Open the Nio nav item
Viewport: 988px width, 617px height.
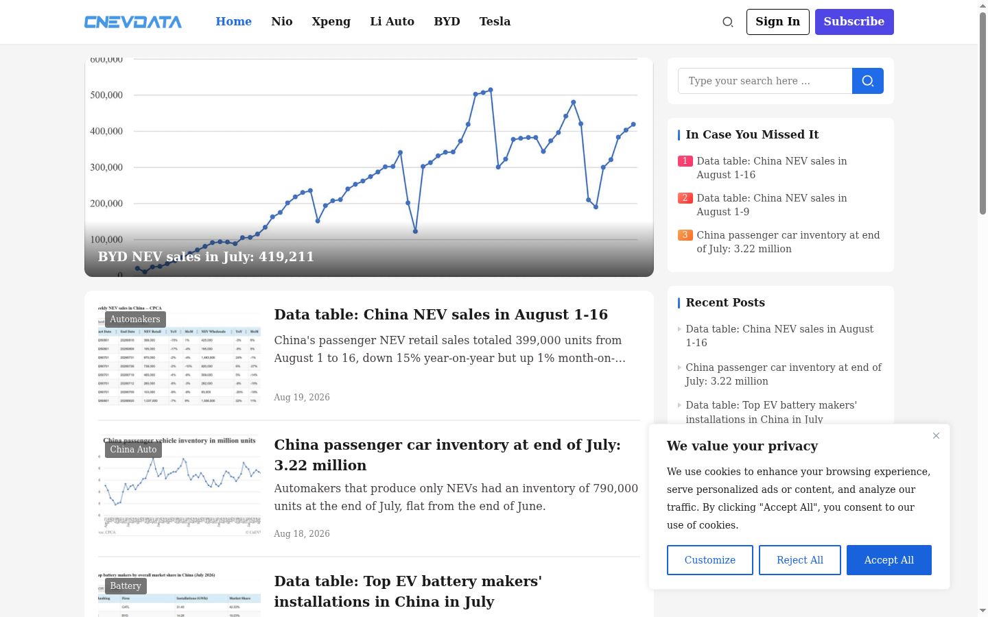coord(282,22)
